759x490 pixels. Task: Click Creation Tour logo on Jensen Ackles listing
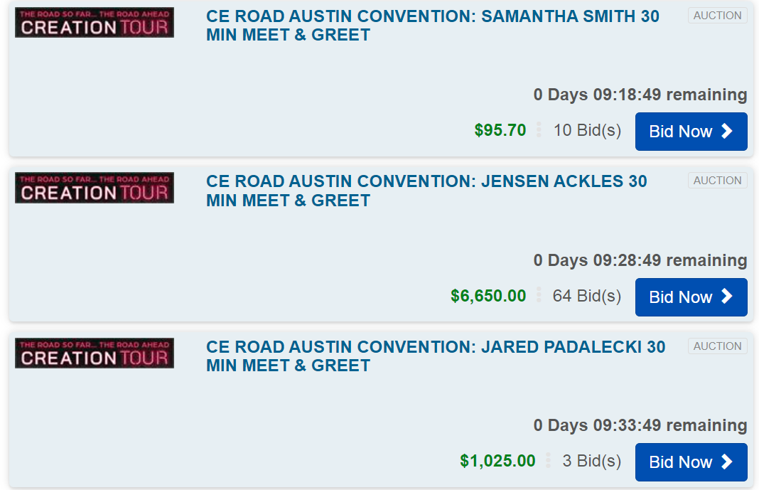[95, 188]
